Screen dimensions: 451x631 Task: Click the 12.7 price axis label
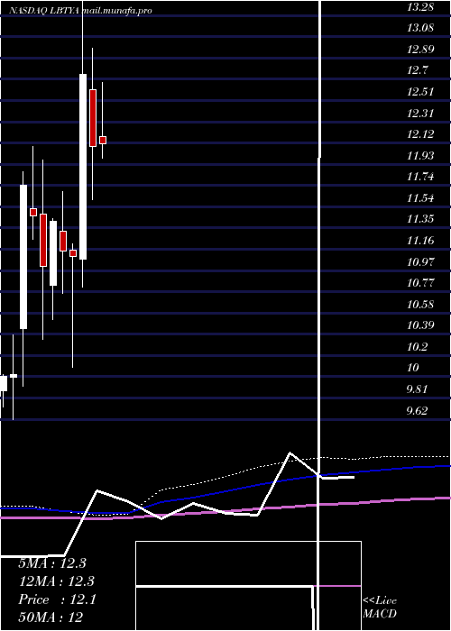pos(418,70)
